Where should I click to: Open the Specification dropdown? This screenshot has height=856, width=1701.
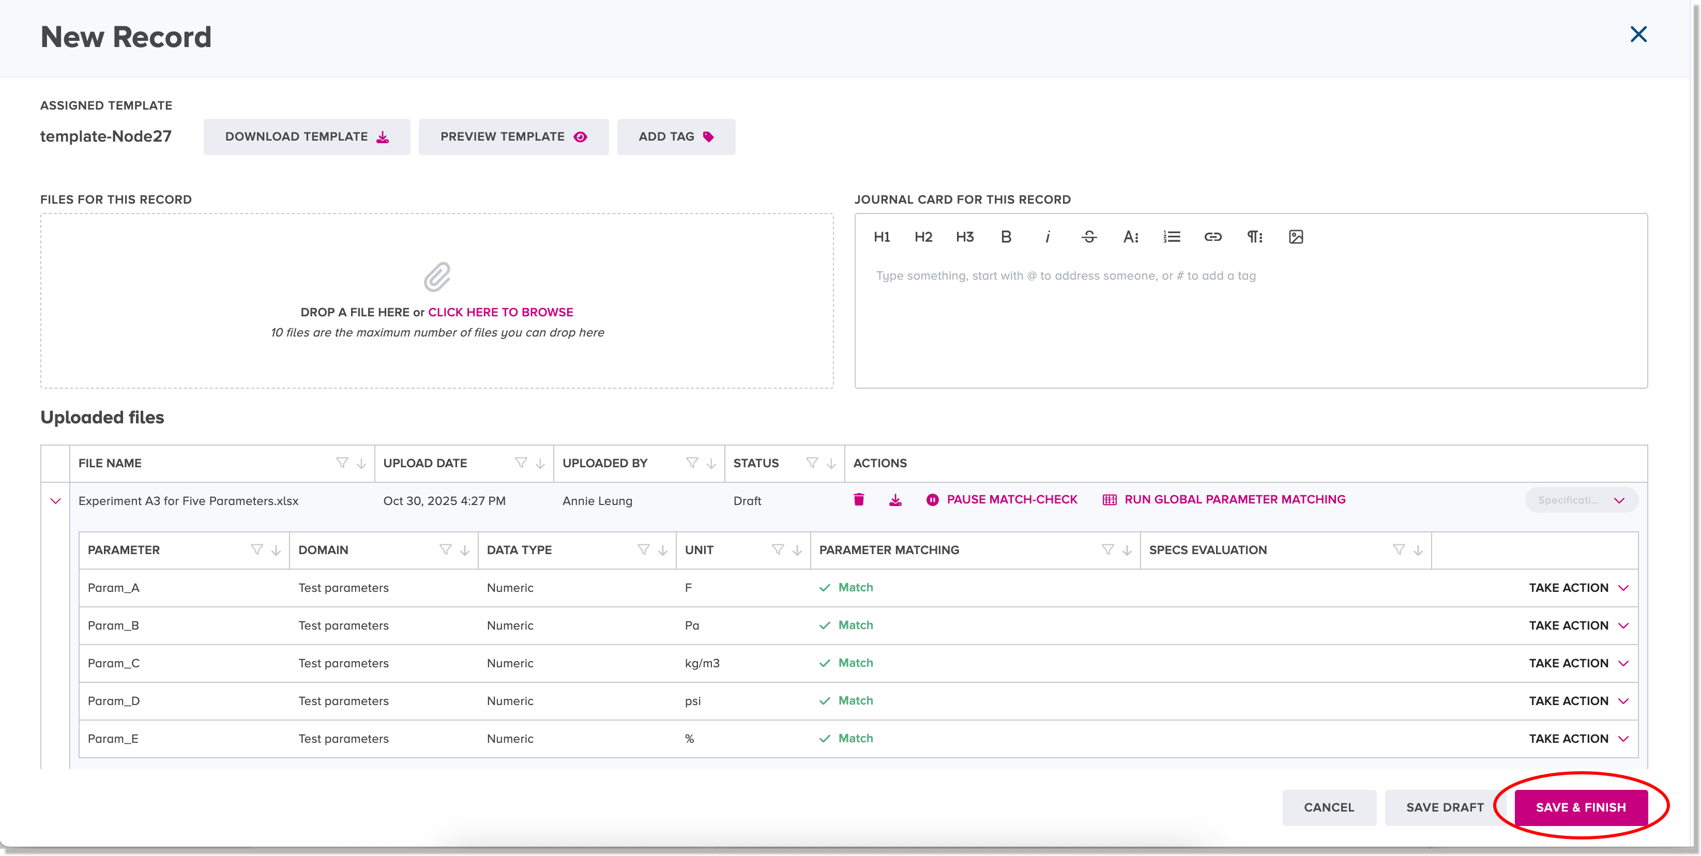pyautogui.click(x=1581, y=500)
